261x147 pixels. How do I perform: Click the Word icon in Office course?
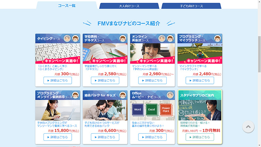pos(138,109)
